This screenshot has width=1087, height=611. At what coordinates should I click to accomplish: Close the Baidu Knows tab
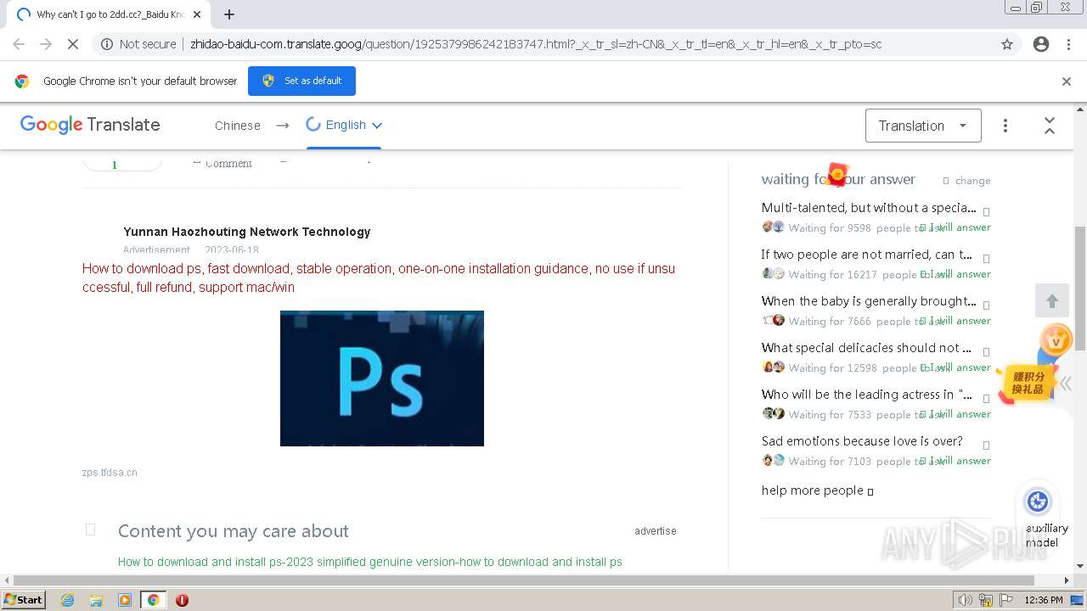point(197,14)
